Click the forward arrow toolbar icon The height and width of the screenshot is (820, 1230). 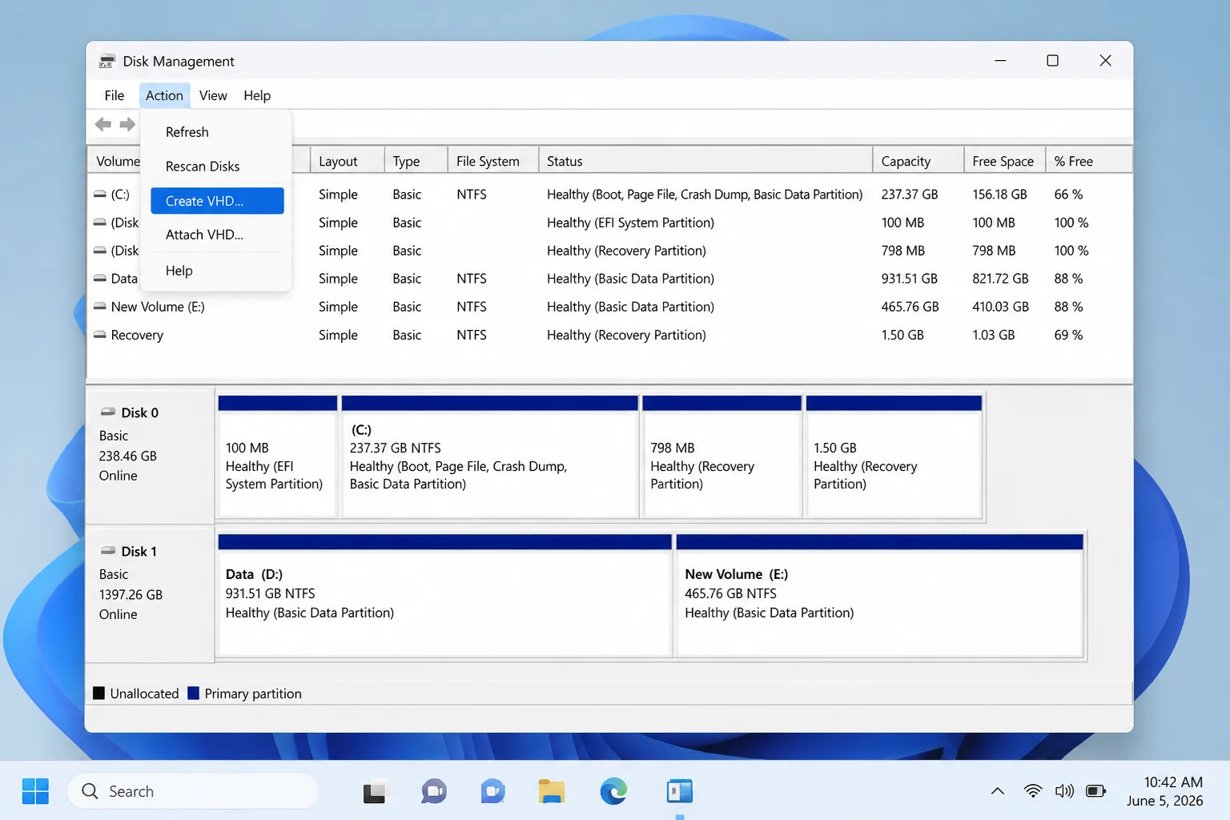127,124
